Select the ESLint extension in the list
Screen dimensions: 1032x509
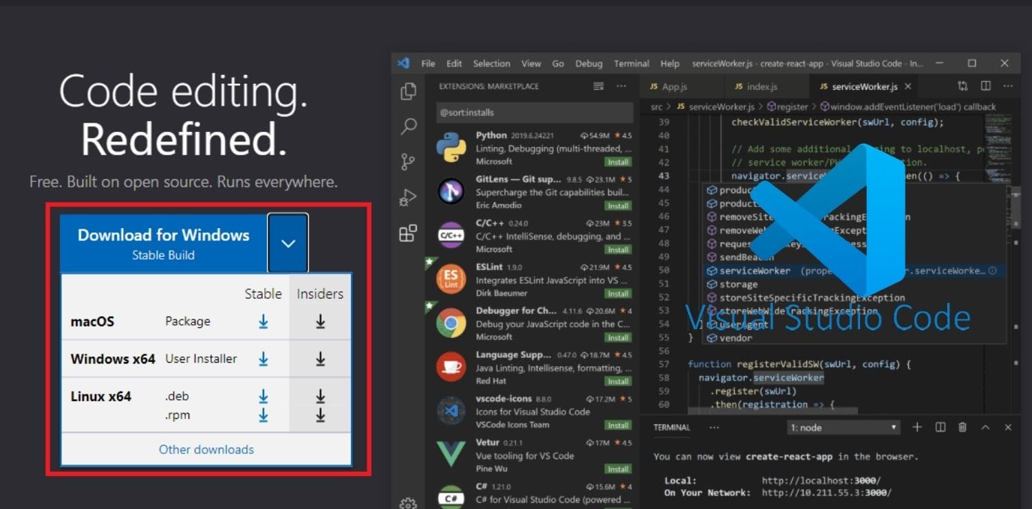coord(532,280)
